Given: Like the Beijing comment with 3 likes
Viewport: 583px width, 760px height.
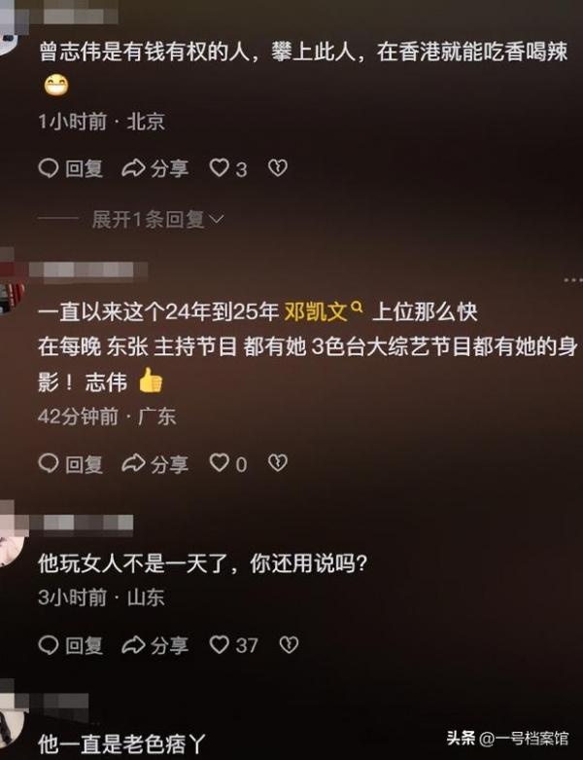Looking at the screenshot, I should pos(220,167).
